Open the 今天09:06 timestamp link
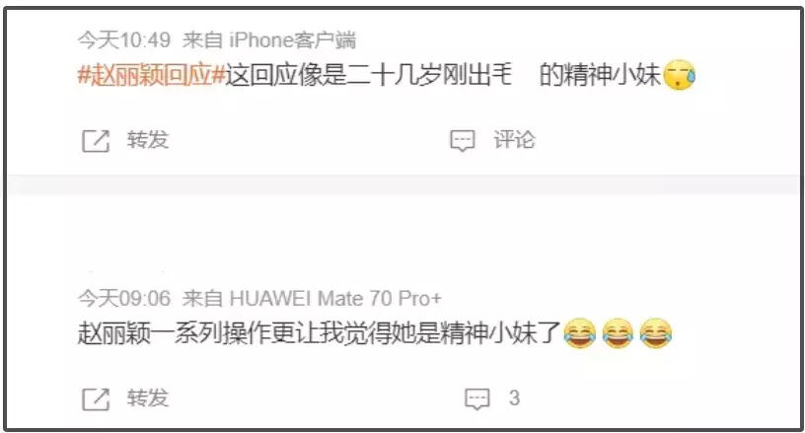805x433 pixels. [124, 298]
